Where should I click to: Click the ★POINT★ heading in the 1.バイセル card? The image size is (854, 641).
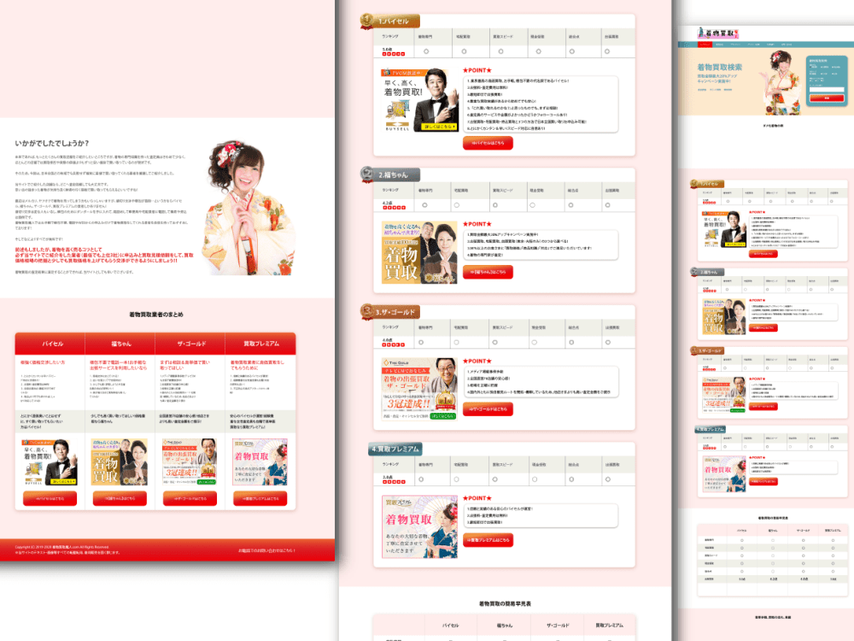pos(477,70)
